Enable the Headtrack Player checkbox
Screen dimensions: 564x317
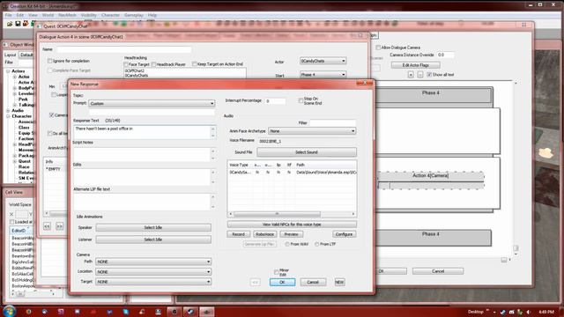tap(153, 64)
